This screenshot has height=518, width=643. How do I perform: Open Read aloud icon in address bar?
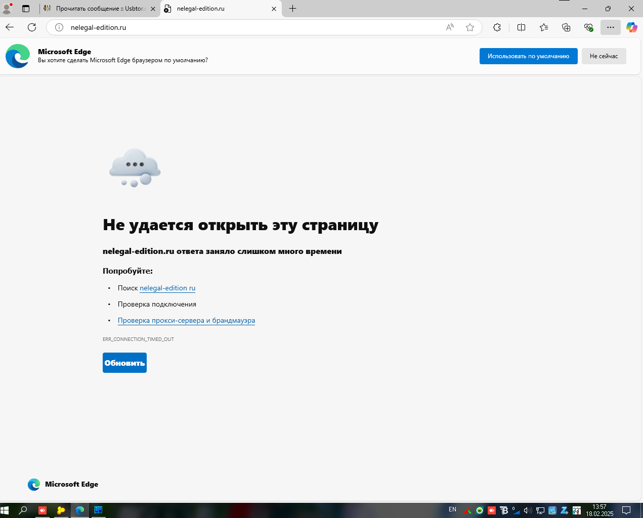click(450, 27)
